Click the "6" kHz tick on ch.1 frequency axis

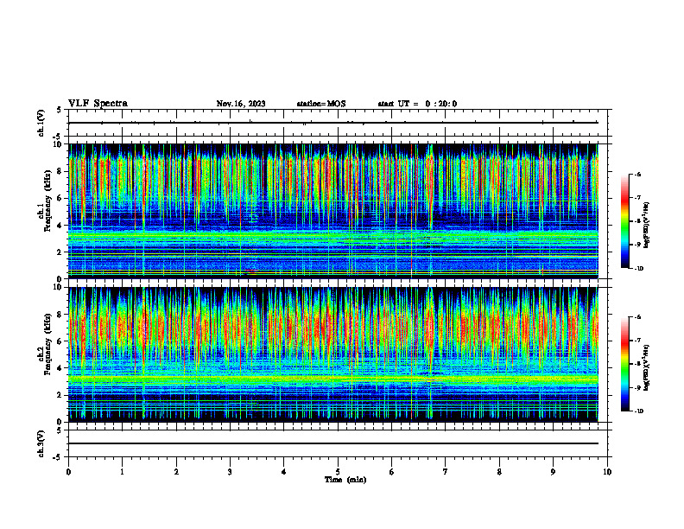(x=60, y=198)
